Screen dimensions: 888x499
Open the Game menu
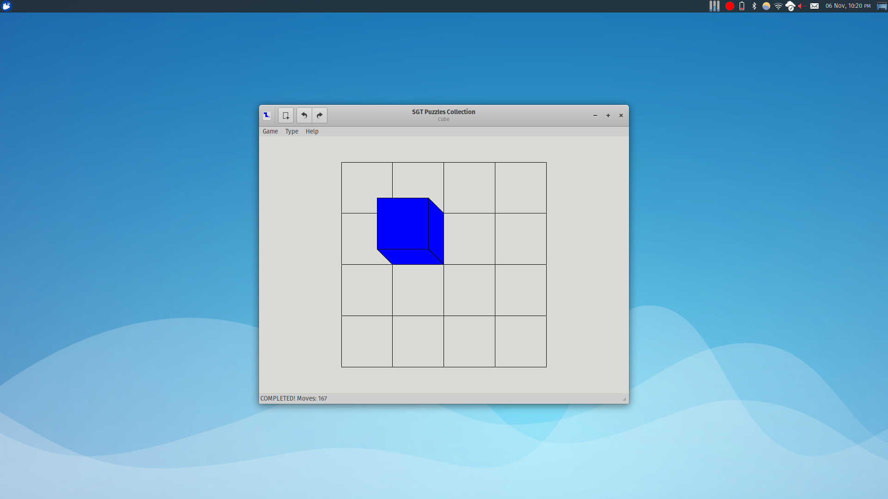pyautogui.click(x=270, y=131)
